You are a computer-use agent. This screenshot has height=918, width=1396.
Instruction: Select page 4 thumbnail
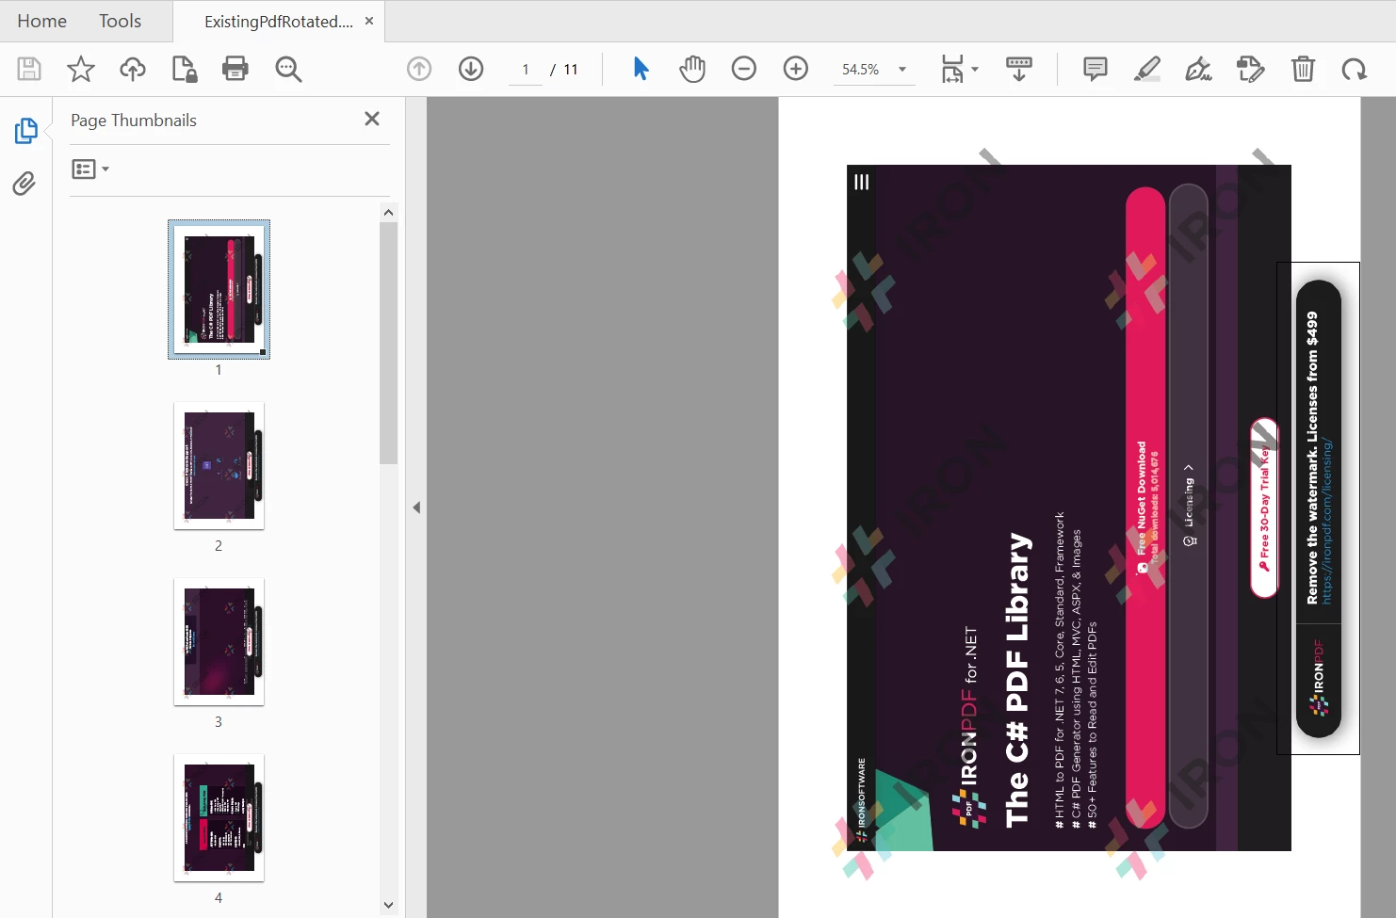pyautogui.click(x=219, y=818)
